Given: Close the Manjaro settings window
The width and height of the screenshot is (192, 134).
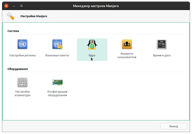Looking at the screenshot, I should click(6, 6).
